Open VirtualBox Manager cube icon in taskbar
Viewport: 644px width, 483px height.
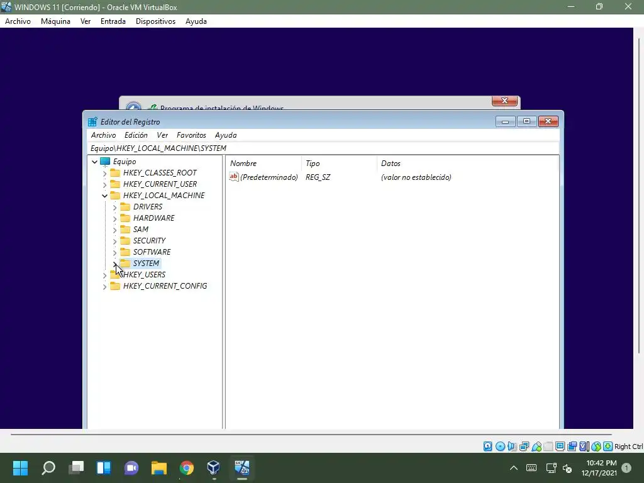pos(214,468)
